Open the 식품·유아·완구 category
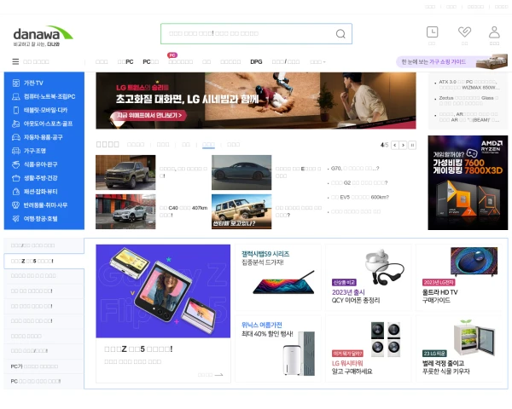The image size is (512, 409). [44, 164]
